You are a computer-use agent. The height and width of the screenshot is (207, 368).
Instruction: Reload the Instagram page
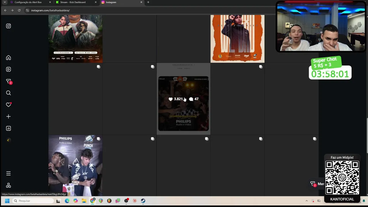click(19, 10)
